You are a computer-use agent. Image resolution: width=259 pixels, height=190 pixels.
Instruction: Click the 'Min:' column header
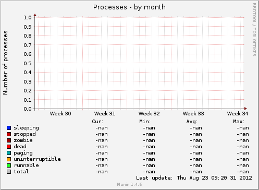[x=145, y=122]
